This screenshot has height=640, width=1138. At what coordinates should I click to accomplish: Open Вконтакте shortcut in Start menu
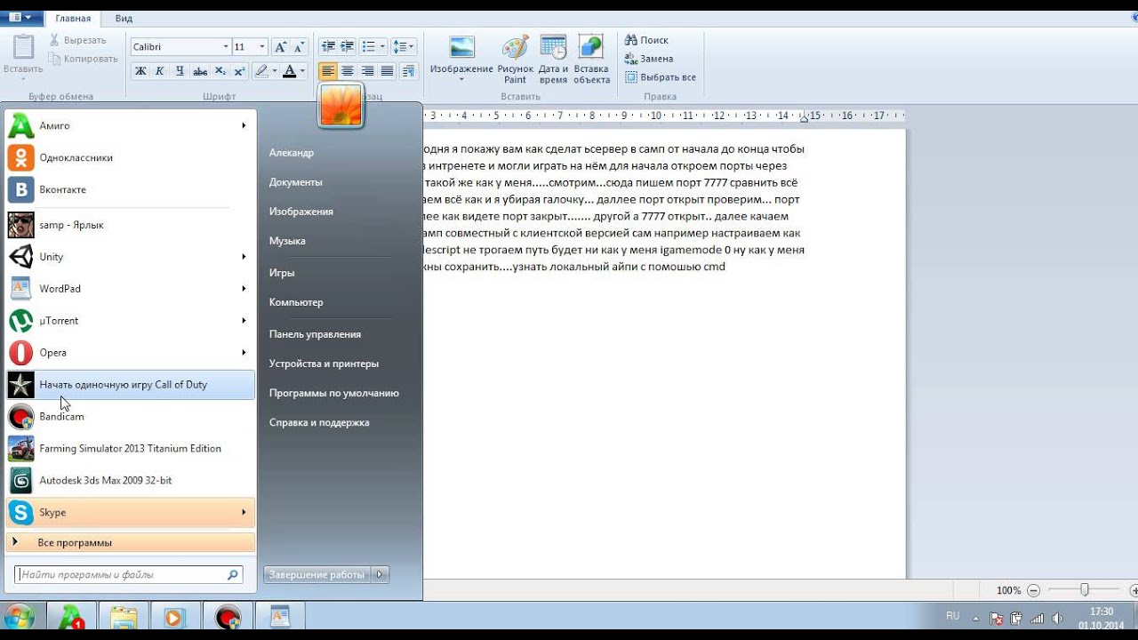(131, 189)
